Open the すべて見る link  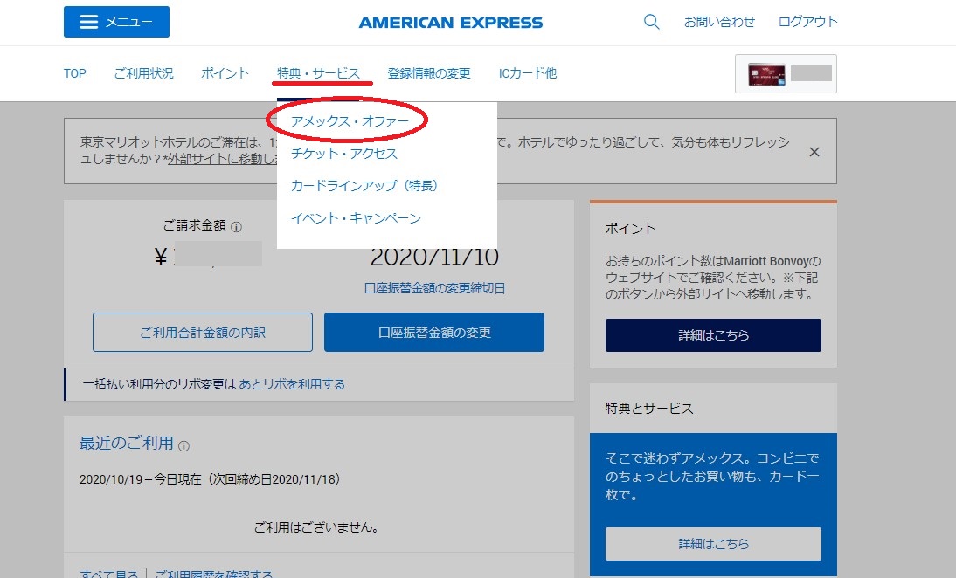[108, 573]
